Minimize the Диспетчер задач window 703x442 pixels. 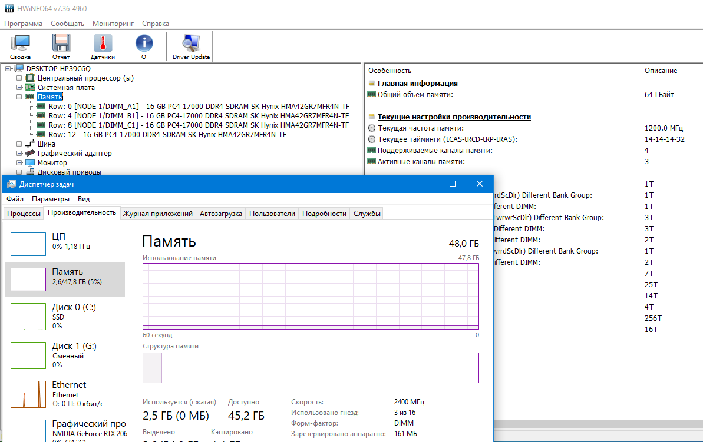pyautogui.click(x=426, y=184)
